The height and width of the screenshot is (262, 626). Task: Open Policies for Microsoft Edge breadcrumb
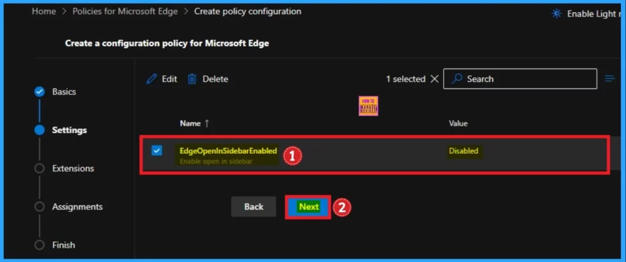click(125, 12)
